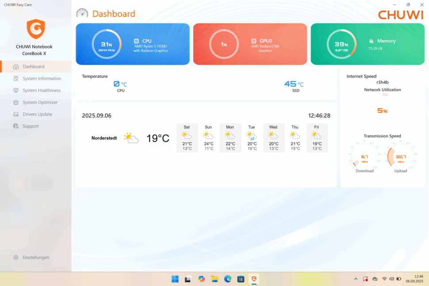Open Copilot from the taskbar
429x286 pixels.
coord(202,279)
